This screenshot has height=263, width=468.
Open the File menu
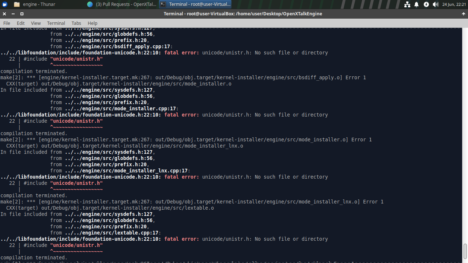point(7,23)
